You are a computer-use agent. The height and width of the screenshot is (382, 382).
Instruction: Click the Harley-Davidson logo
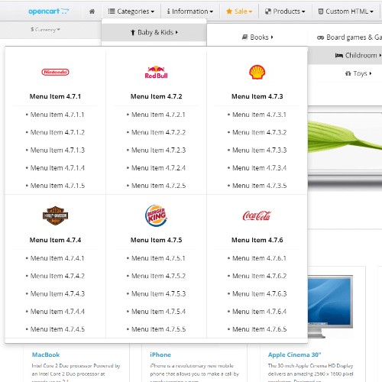tap(55, 215)
